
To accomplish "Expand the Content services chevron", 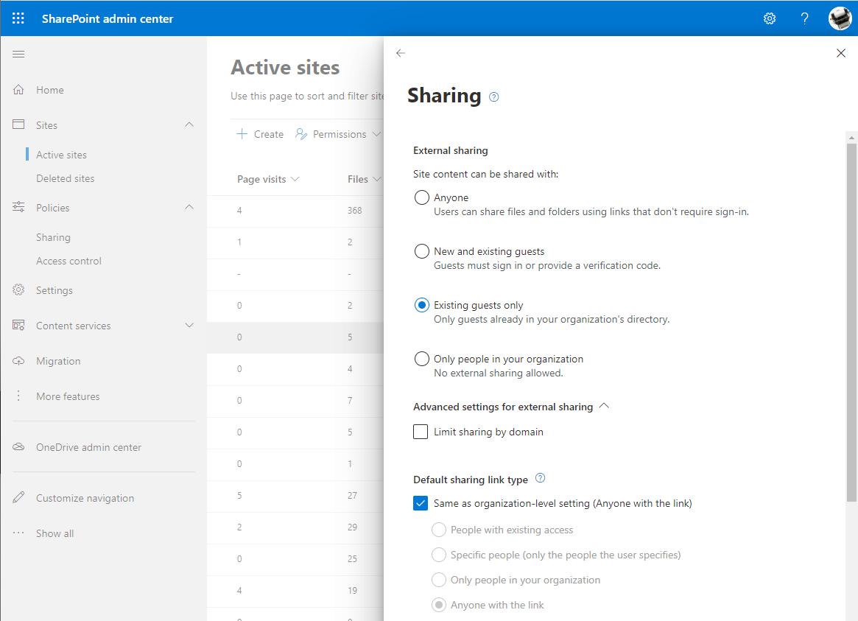I will tap(189, 326).
